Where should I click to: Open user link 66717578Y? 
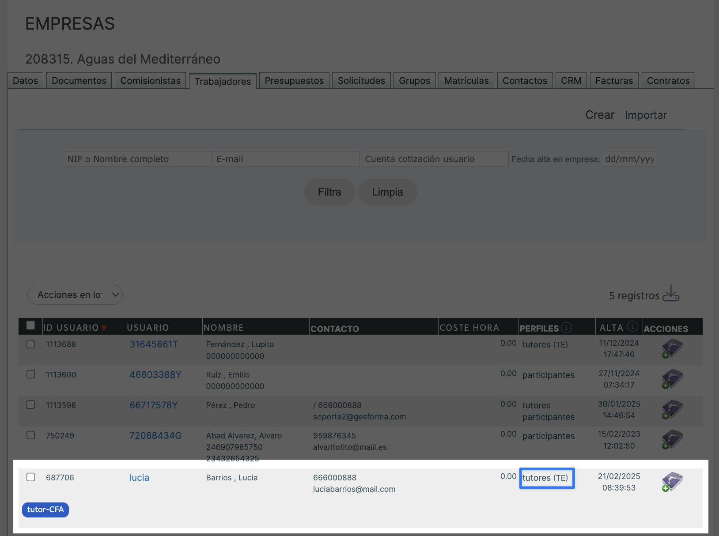tap(154, 405)
